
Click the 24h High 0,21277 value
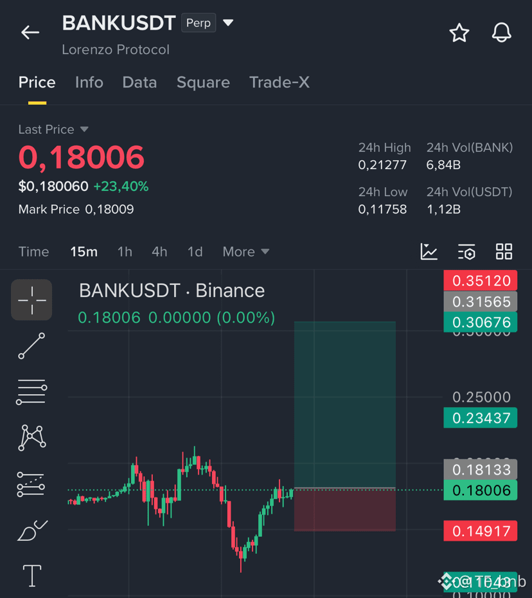point(382,165)
